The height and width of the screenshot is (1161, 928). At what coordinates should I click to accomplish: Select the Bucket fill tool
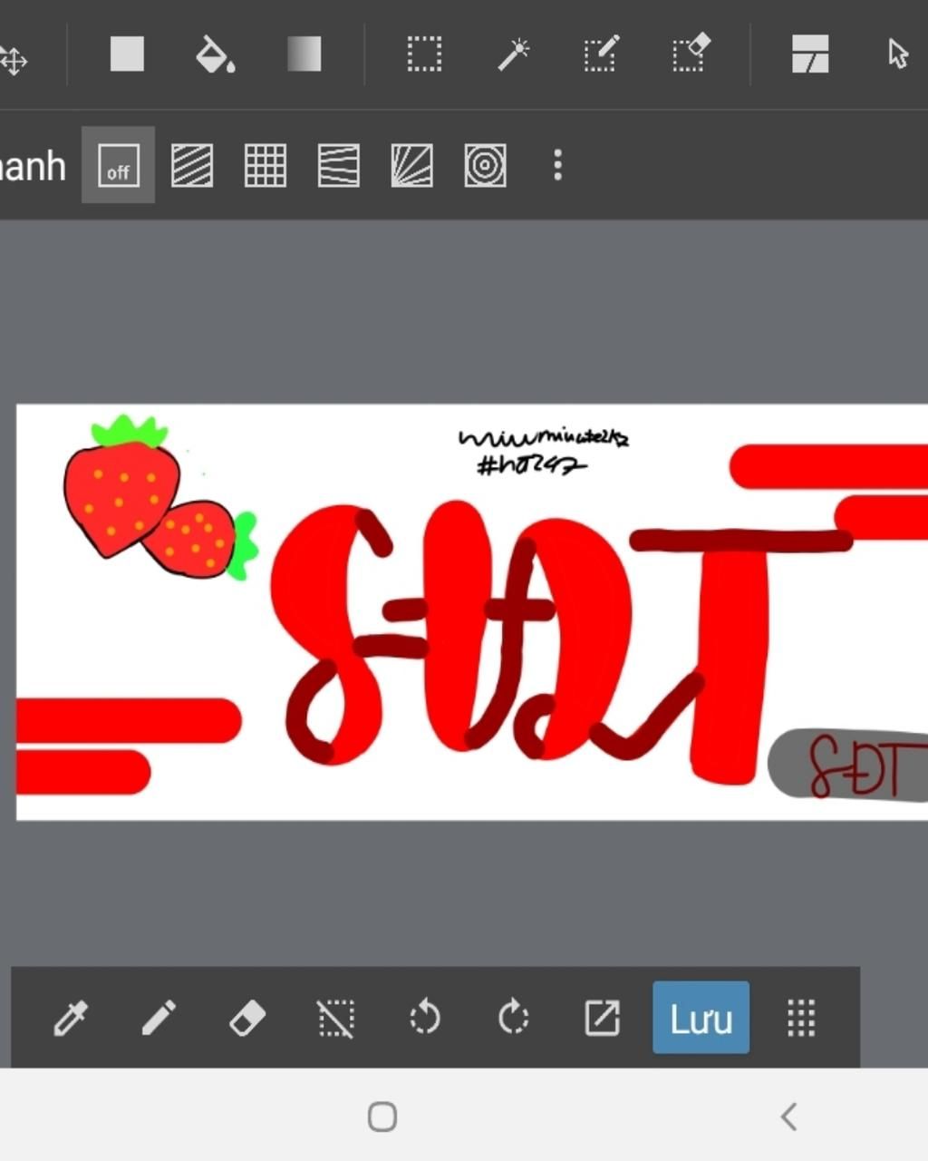(216, 54)
